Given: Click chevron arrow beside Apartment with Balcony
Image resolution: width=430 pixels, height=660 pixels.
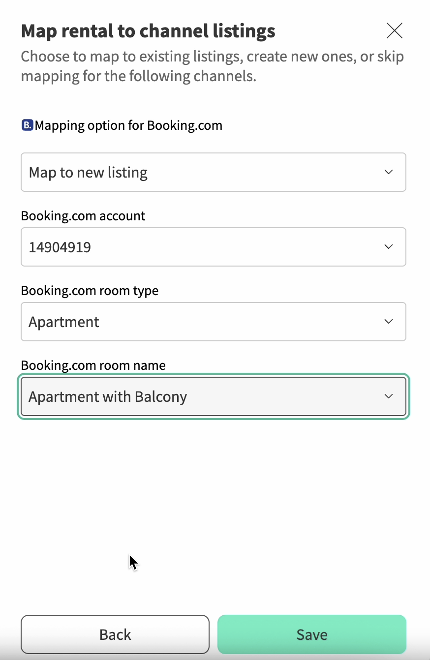Looking at the screenshot, I should (389, 396).
